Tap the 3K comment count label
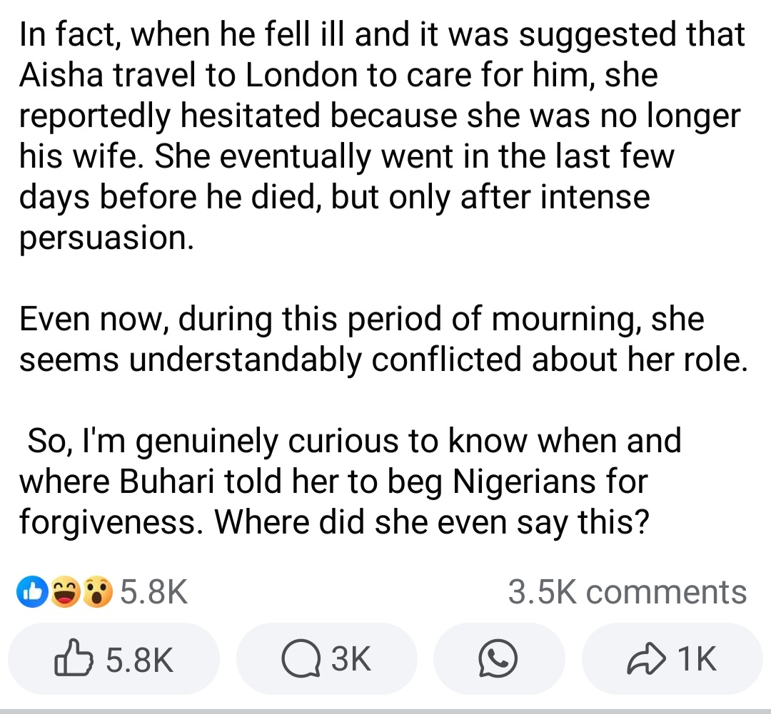 point(351,659)
